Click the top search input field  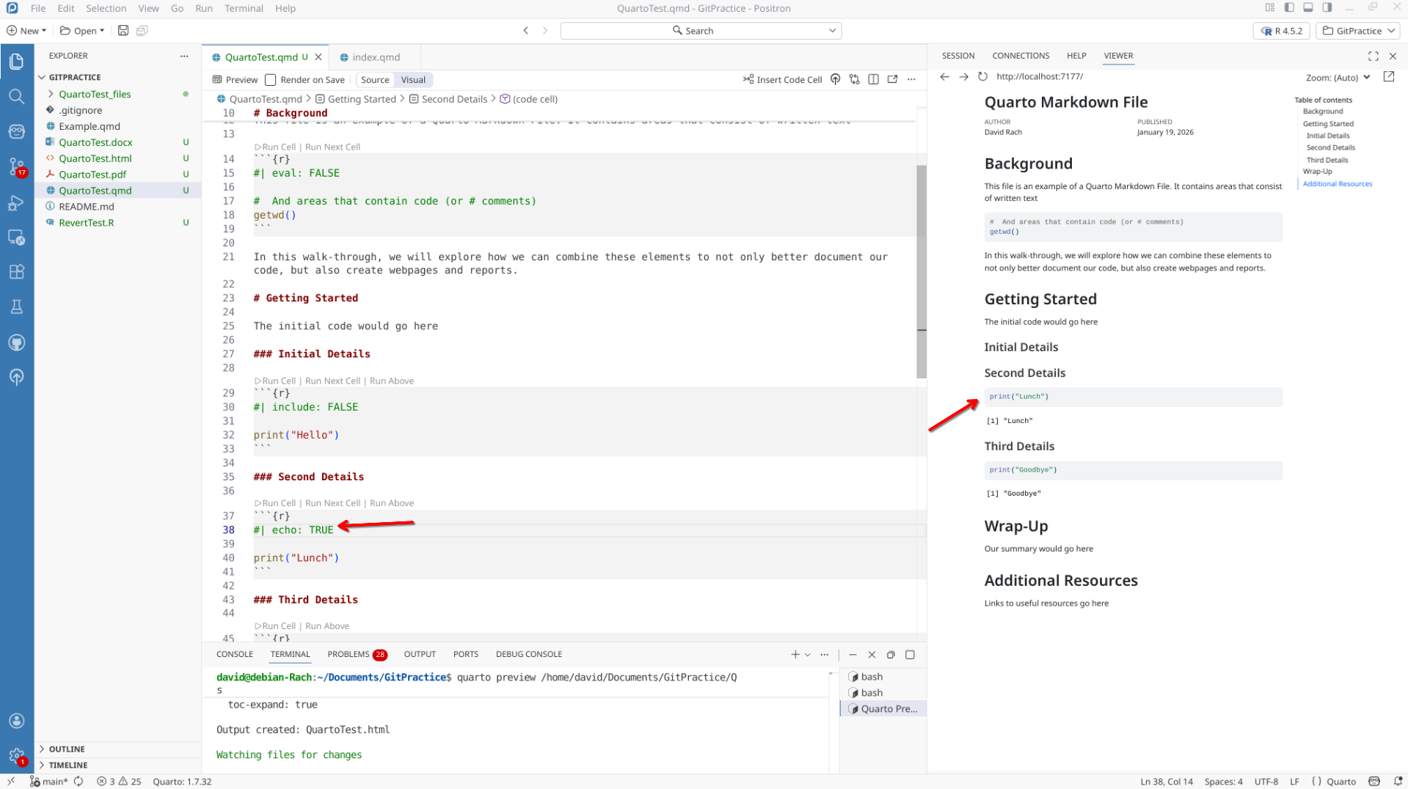[x=700, y=31]
